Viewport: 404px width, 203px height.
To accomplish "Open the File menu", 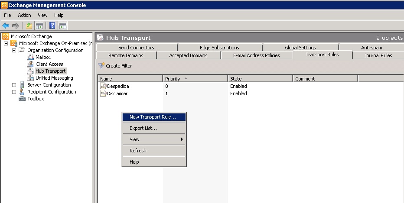I will tap(7, 15).
